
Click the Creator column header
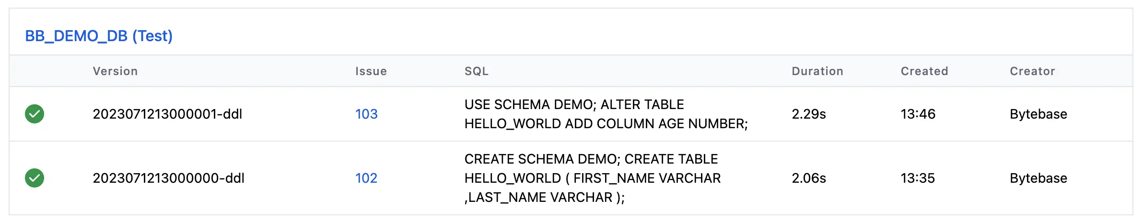(x=1032, y=71)
